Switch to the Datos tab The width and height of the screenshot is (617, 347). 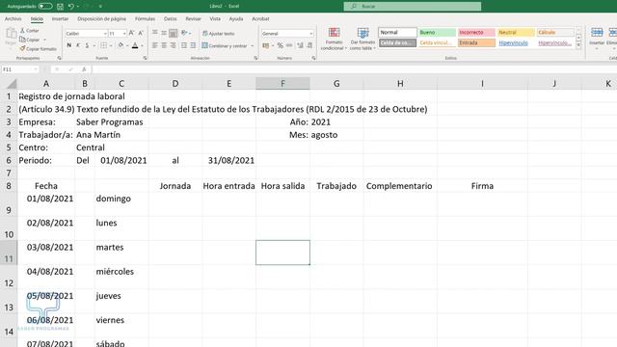(170, 19)
